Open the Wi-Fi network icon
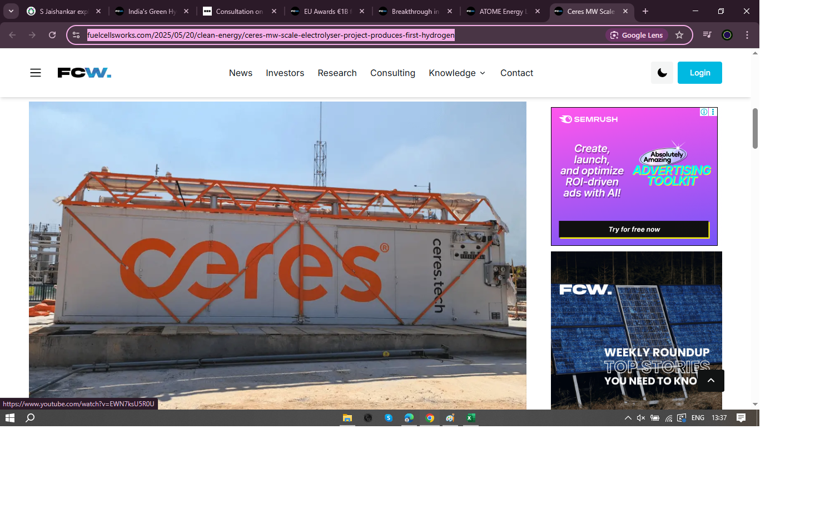This screenshot has height=525, width=835. point(668,418)
